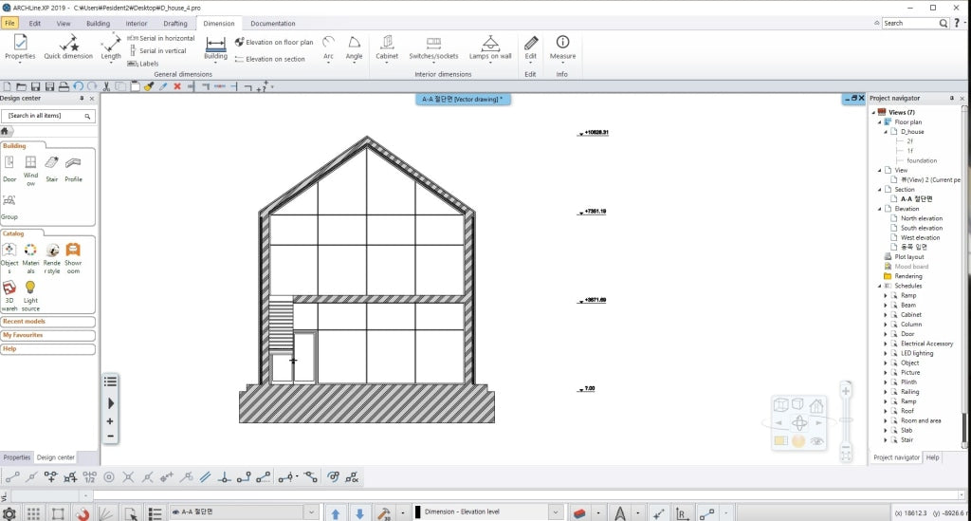Screen dimensions: 971x521
Task: Click the Cut scissors icon
Action: tap(106, 86)
